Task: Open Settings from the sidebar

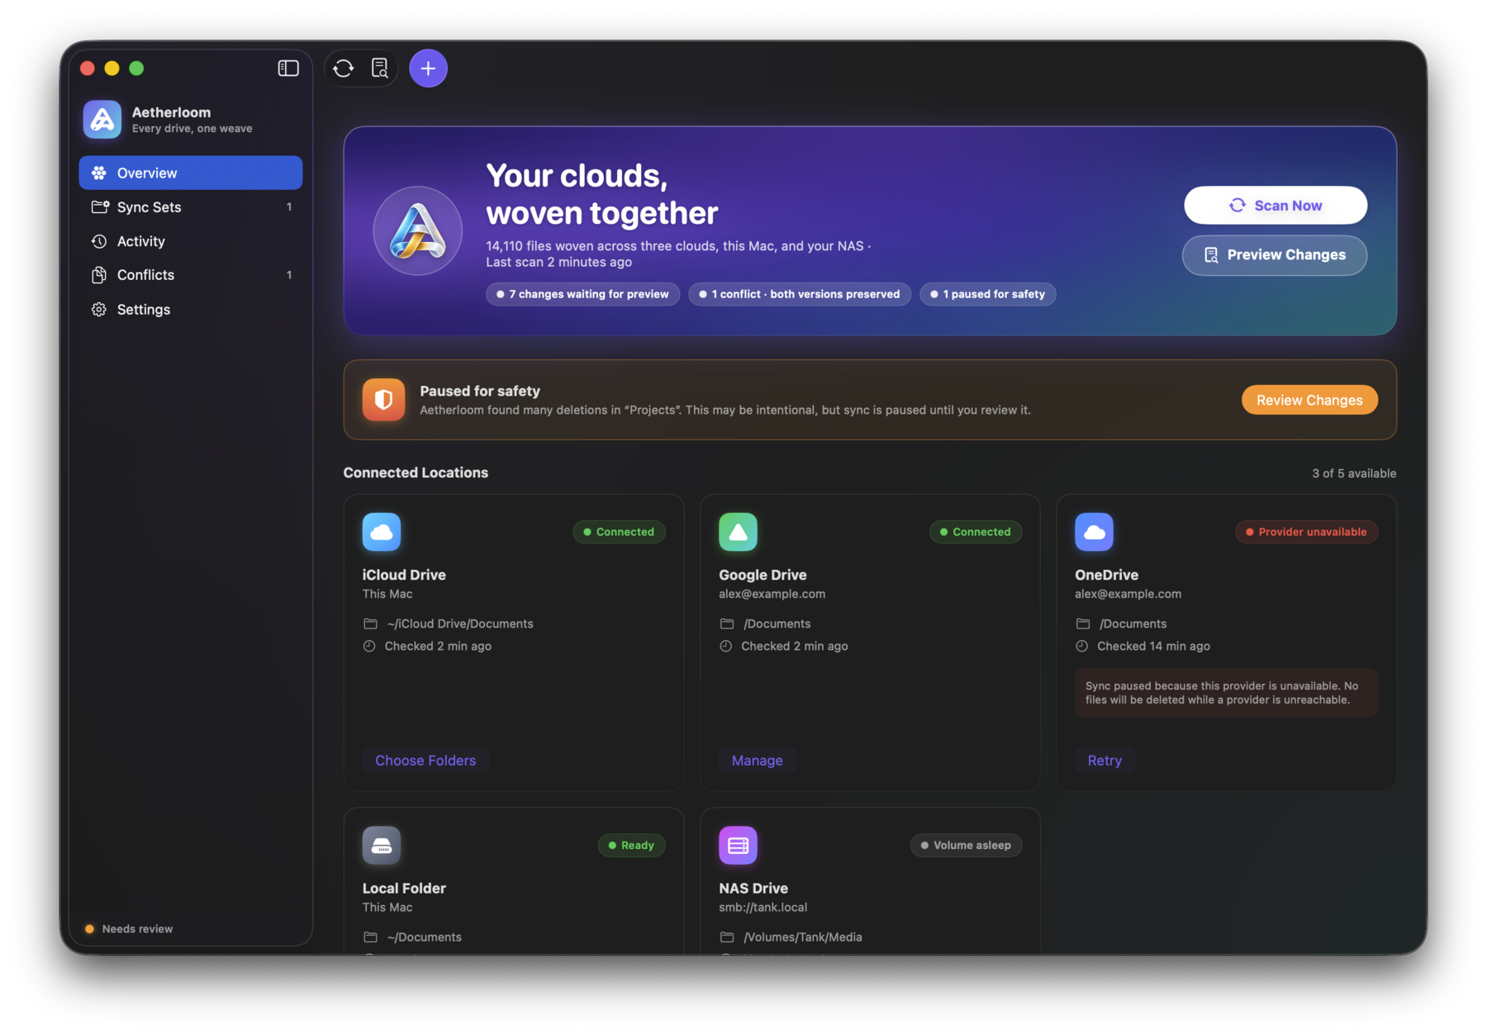Action: [x=191, y=310]
